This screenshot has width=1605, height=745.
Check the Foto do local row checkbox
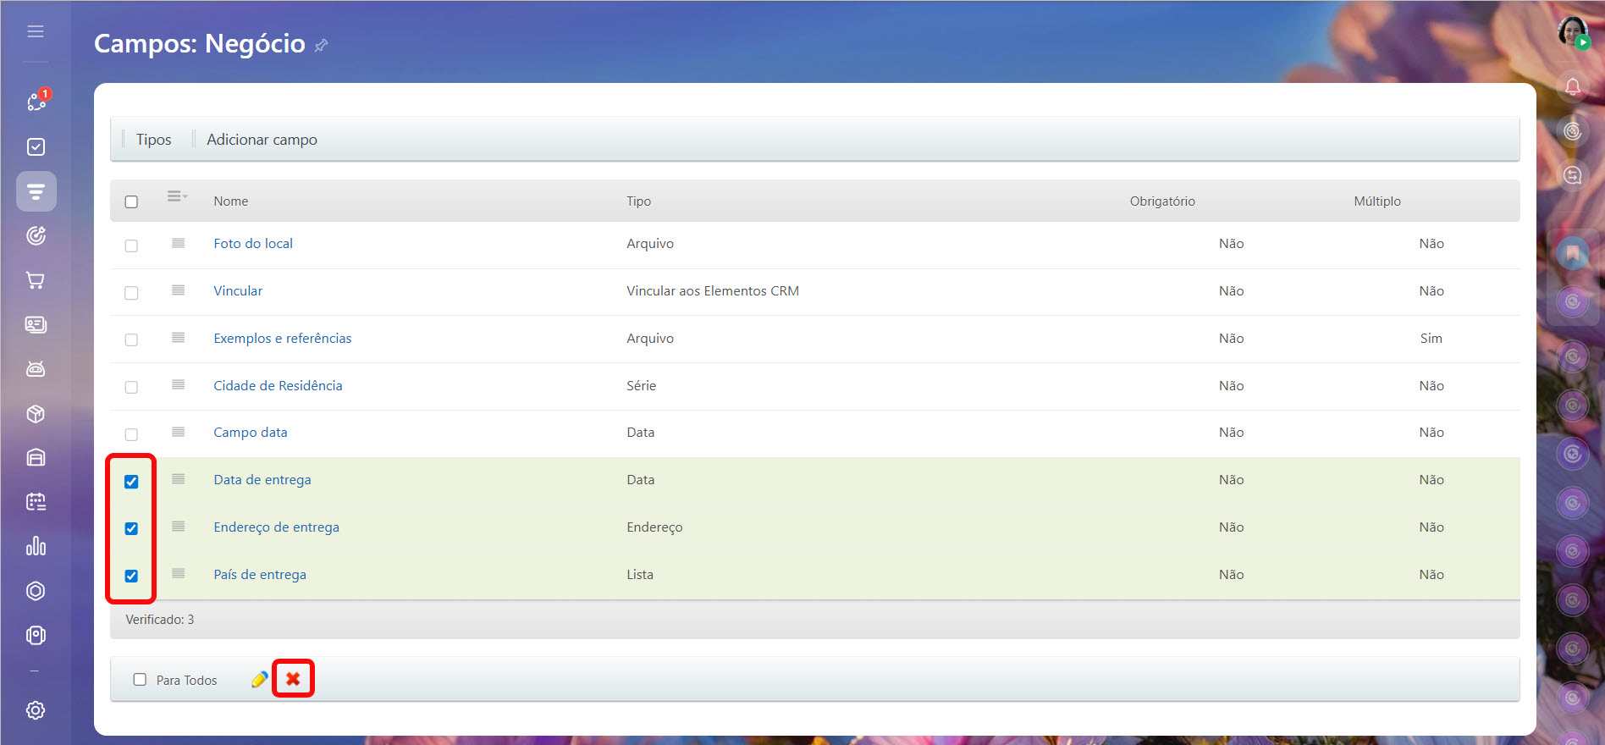(131, 246)
